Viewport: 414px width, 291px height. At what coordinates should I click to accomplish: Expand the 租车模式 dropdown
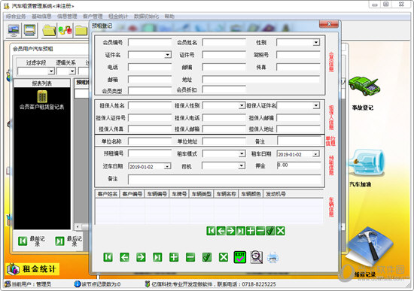(x=242, y=153)
